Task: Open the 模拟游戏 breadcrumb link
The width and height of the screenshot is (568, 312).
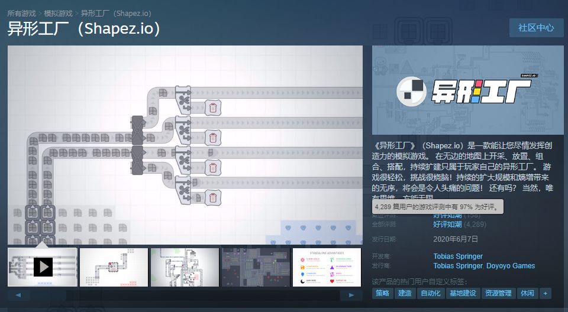Action: pos(59,14)
